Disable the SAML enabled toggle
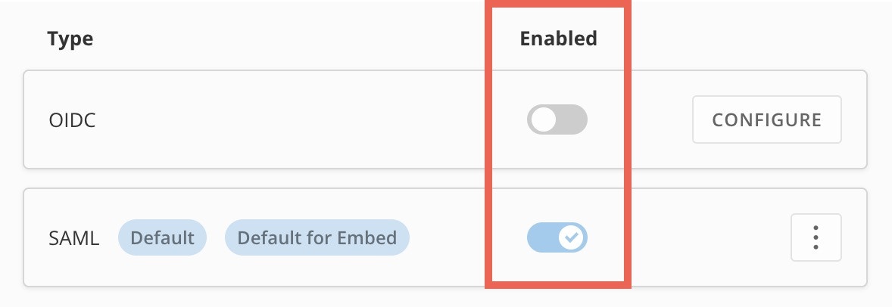This screenshot has height=307, width=892. [x=557, y=237]
